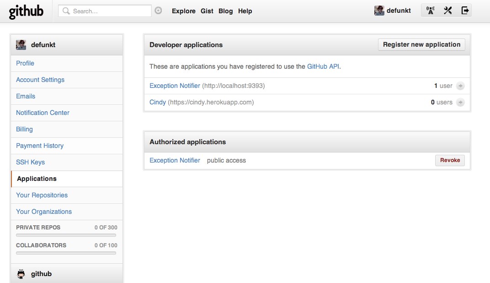
Task: Open advanced search via the gear icon
Action: click(158, 10)
